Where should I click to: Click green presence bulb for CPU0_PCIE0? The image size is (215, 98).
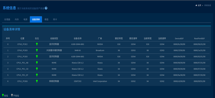pyautogui.click(x=37, y=50)
